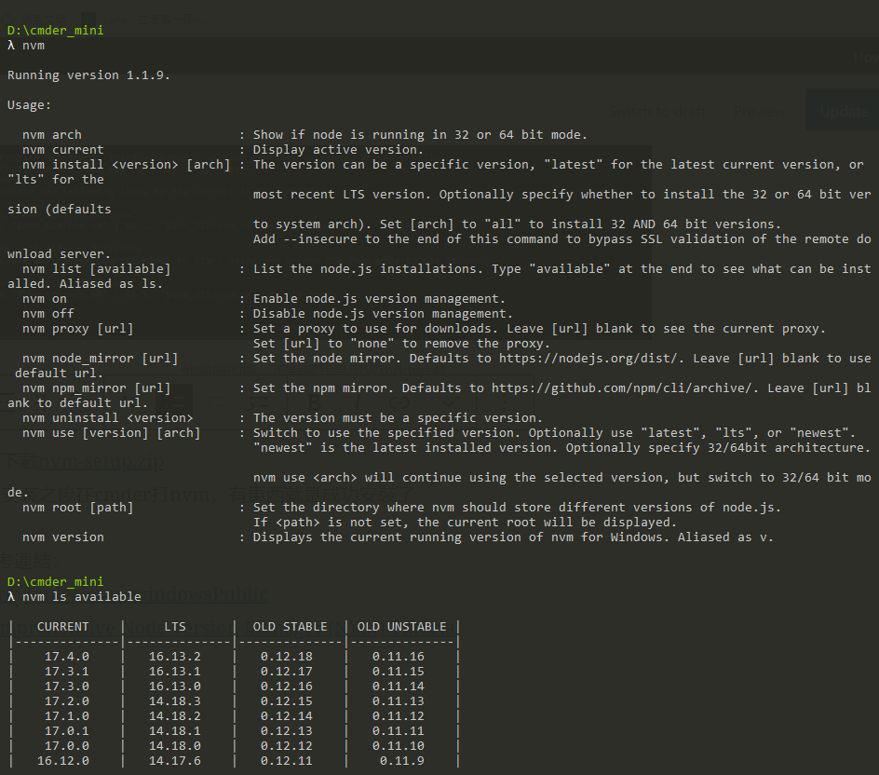Open the nodejs.org/dist URL
Image resolution: width=879 pixels, height=775 pixels.
pyautogui.click(x=577, y=359)
